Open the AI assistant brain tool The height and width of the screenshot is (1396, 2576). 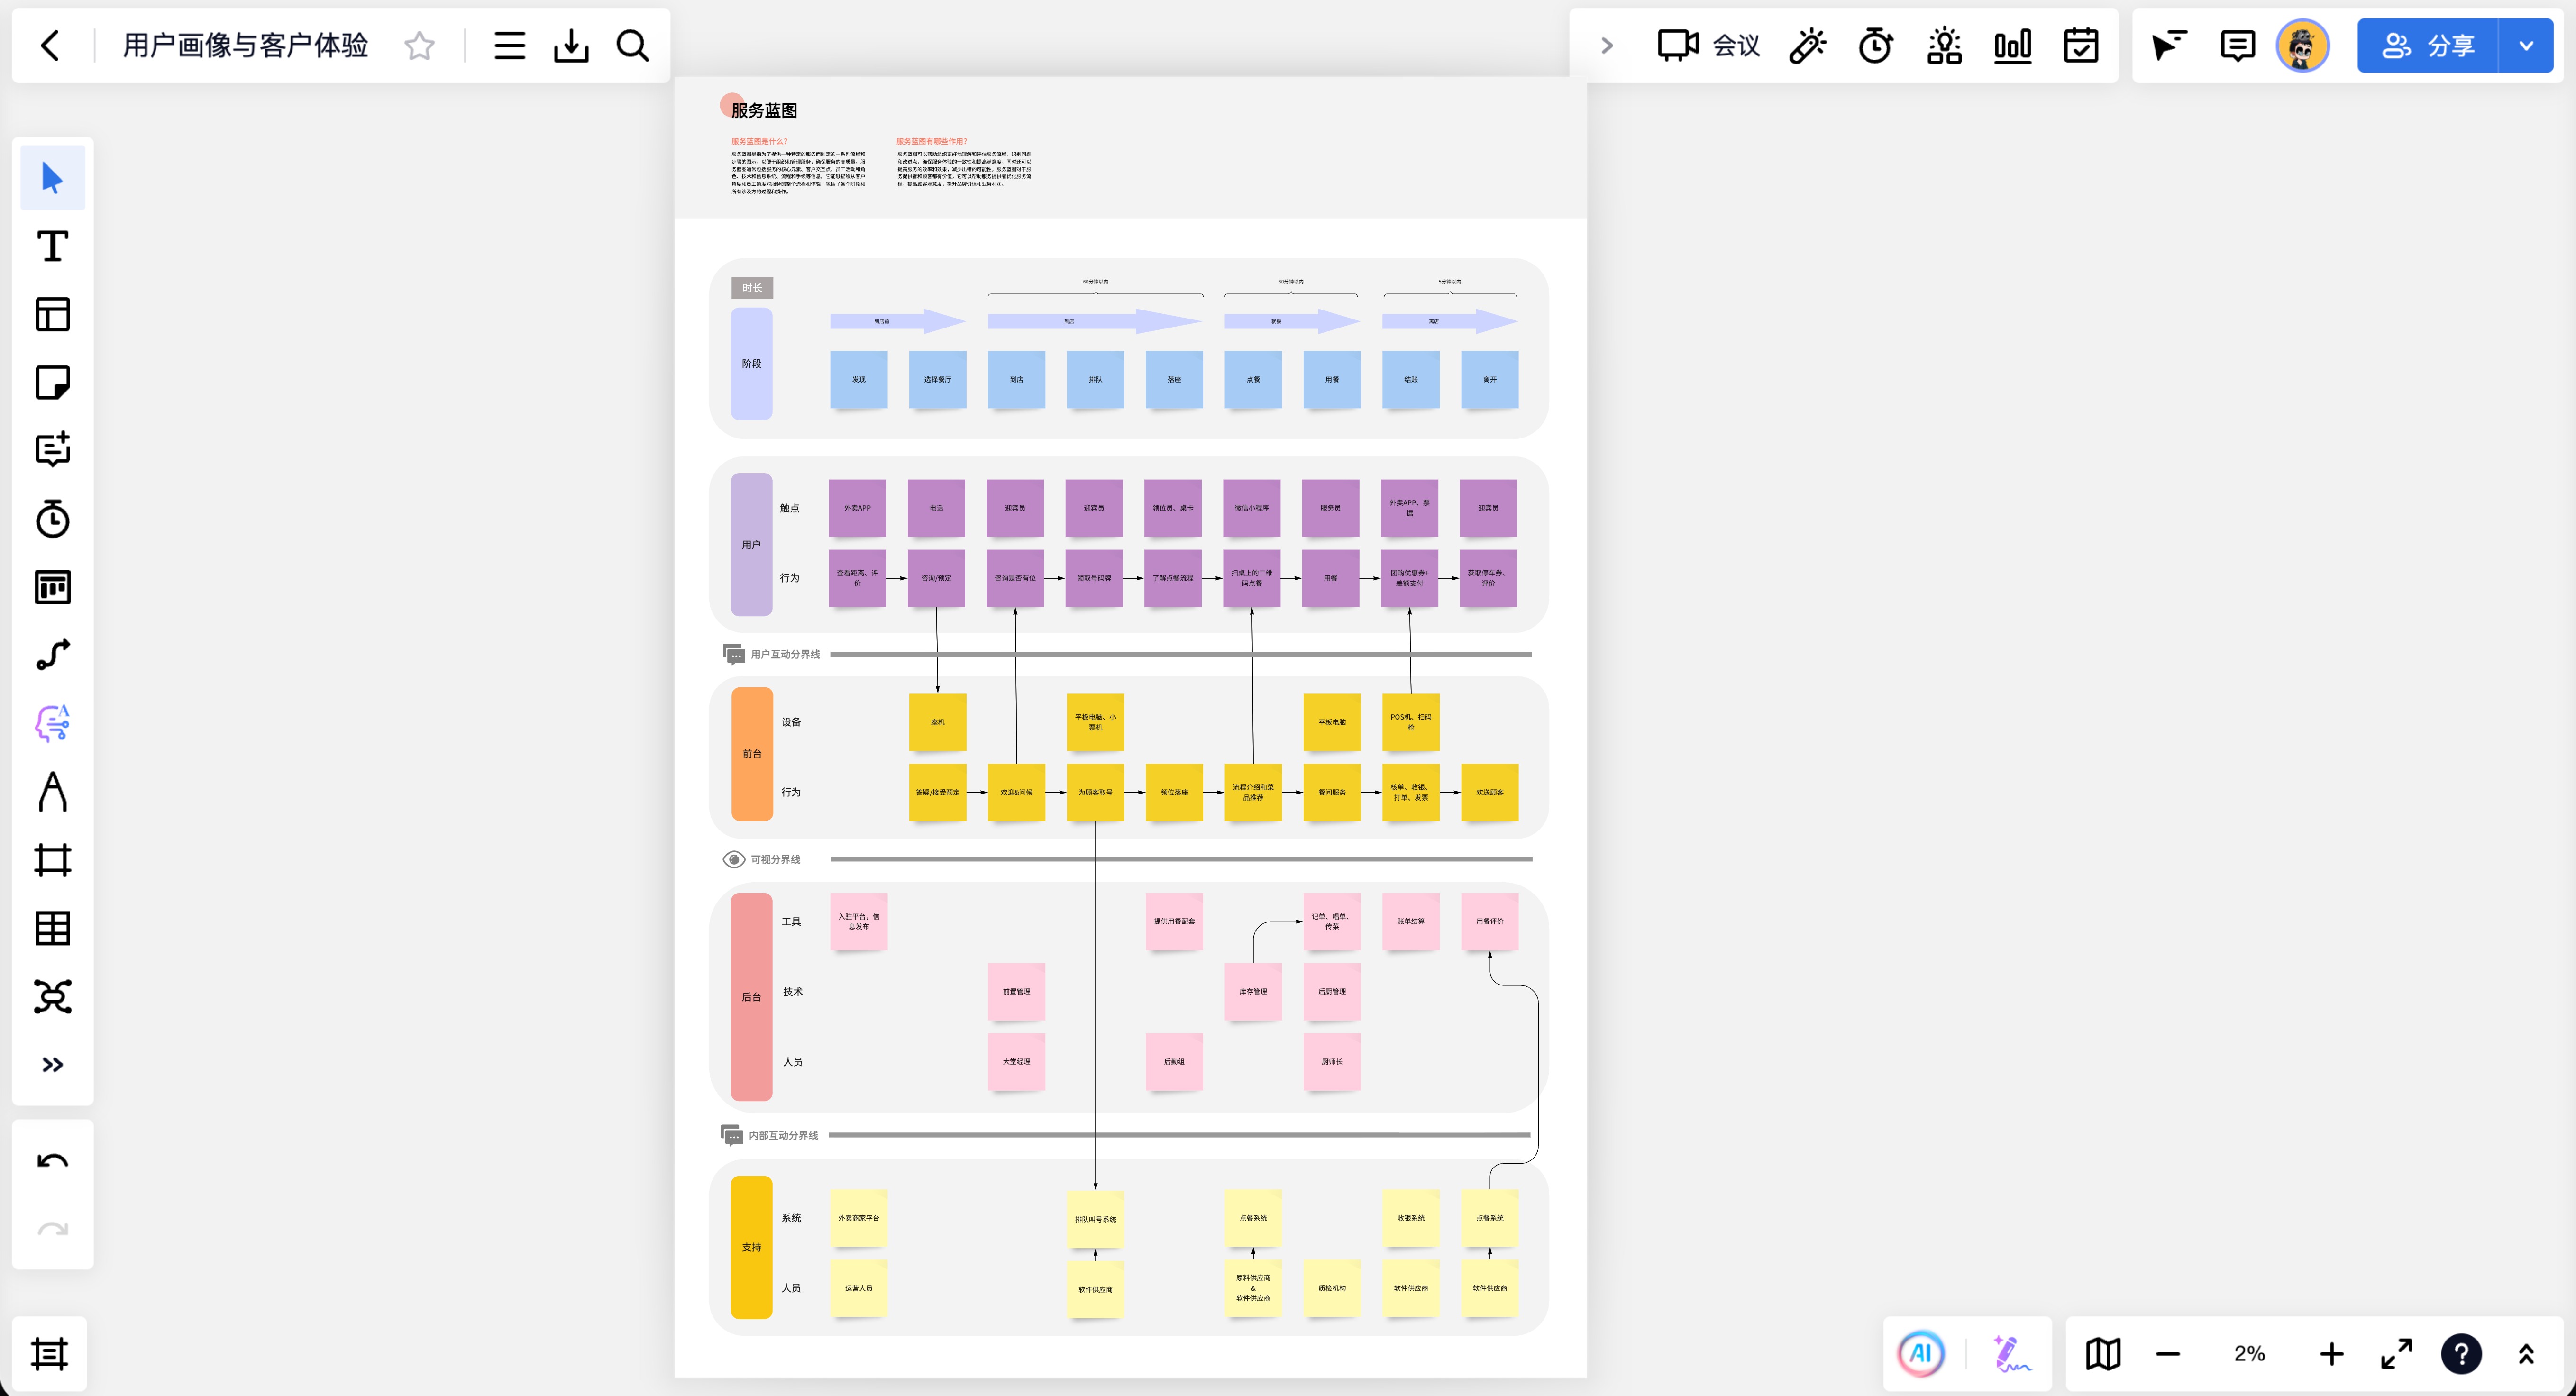click(x=53, y=723)
